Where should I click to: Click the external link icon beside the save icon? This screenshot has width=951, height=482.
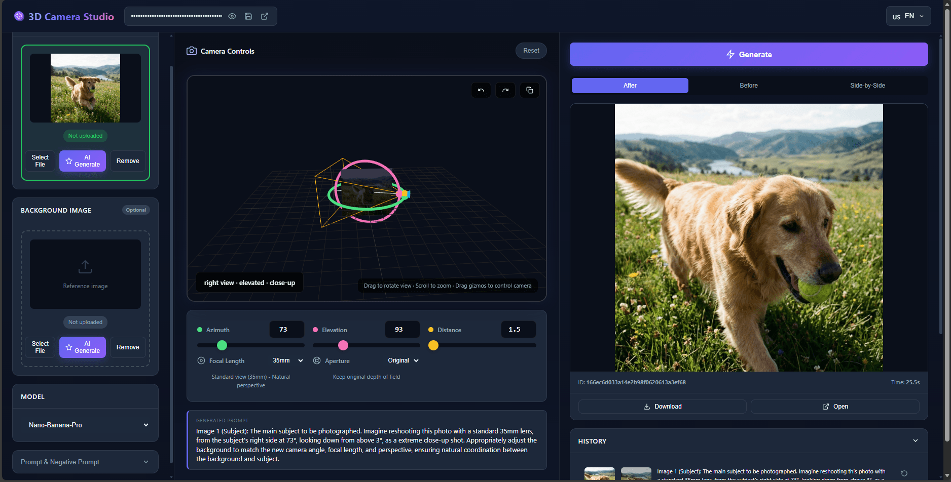(265, 16)
